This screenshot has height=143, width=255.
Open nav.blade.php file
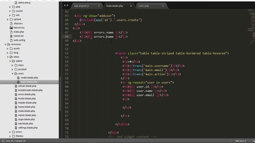click(x=25, y=124)
